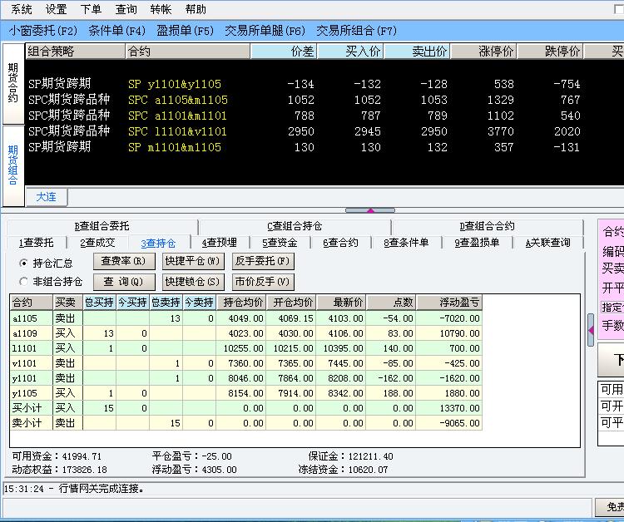Open the 下单 menu
This screenshot has height=522, width=624.
91,9
